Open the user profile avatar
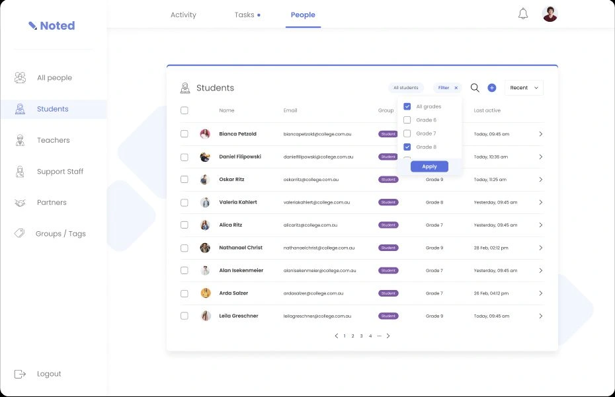The image size is (615, 397). click(550, 14)
